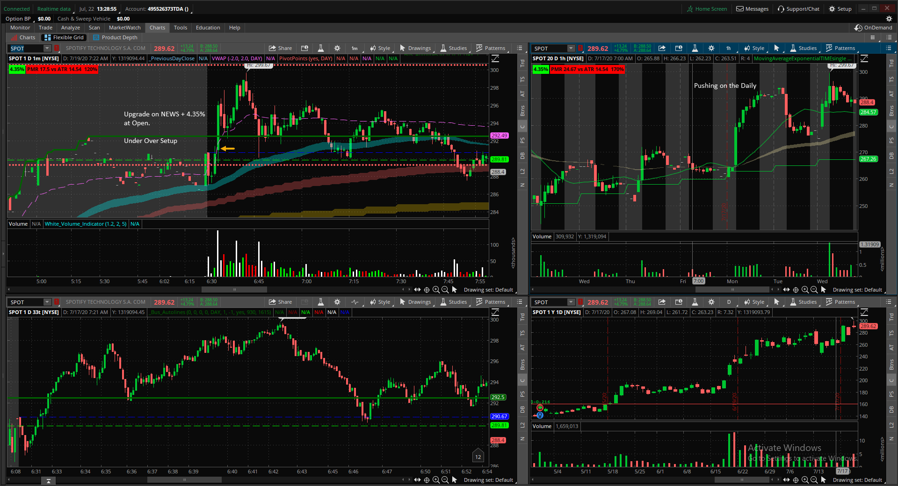
Task: Toggle the N sidebar on SPOT 1h chart
Action: point(891,185)
